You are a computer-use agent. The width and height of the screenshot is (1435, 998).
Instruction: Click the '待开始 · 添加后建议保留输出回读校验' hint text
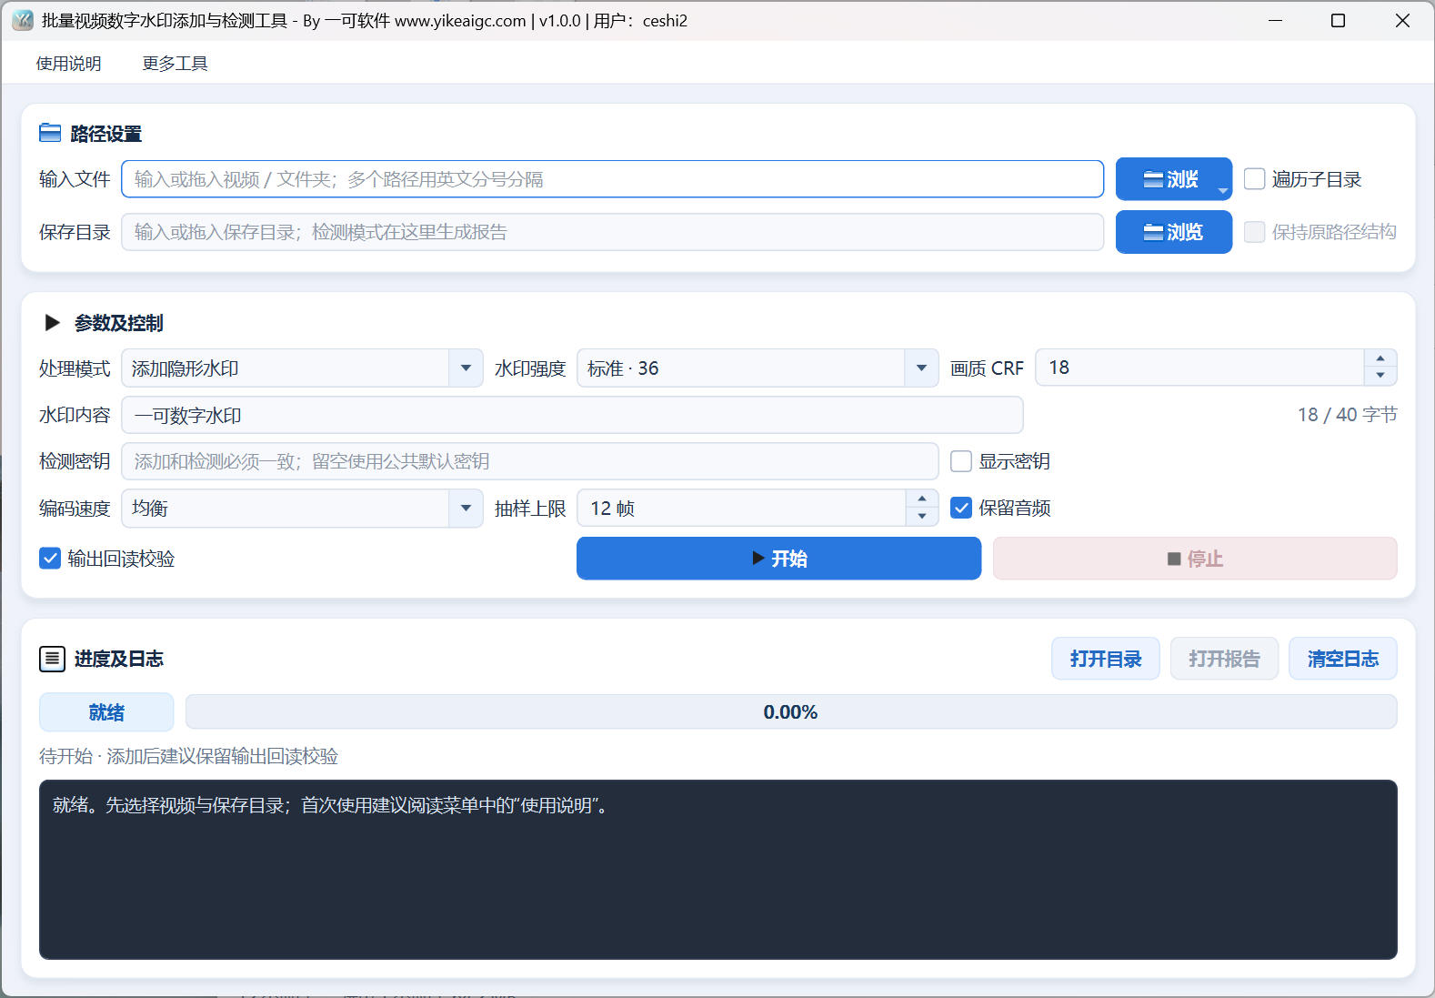(x=189, y=756)
